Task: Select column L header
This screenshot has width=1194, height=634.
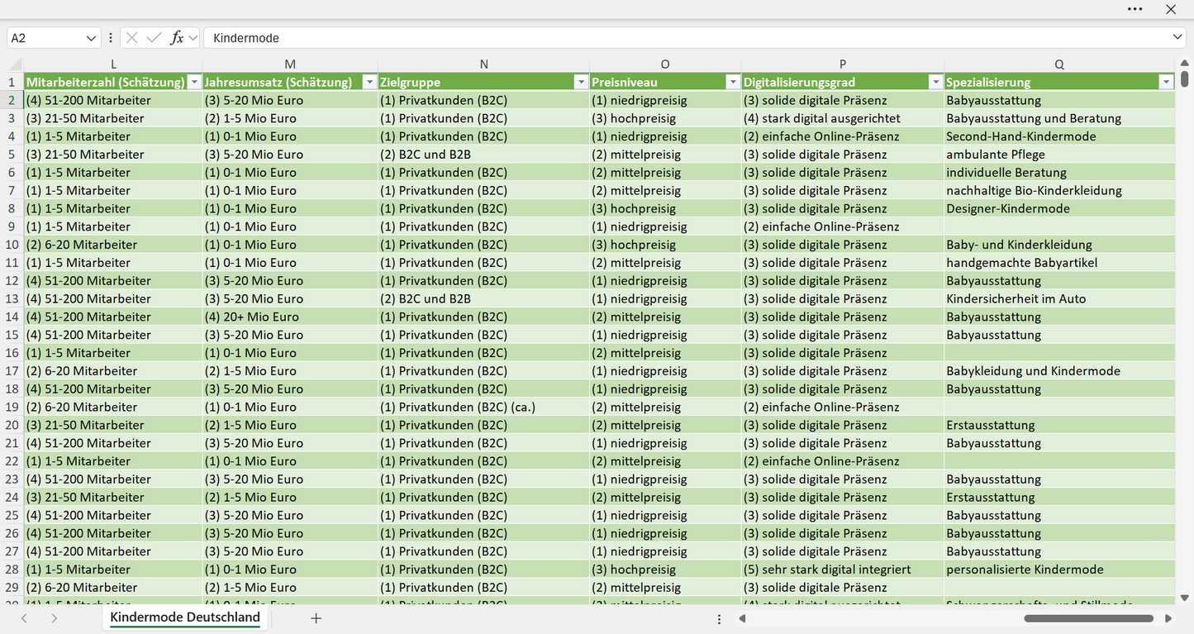Action: [x=113, y=64]
